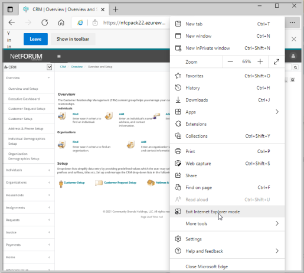Choose Share in the menu
The height and width of the screenshot is (273, 304).
pyautogui.click(x=227, y=175)
